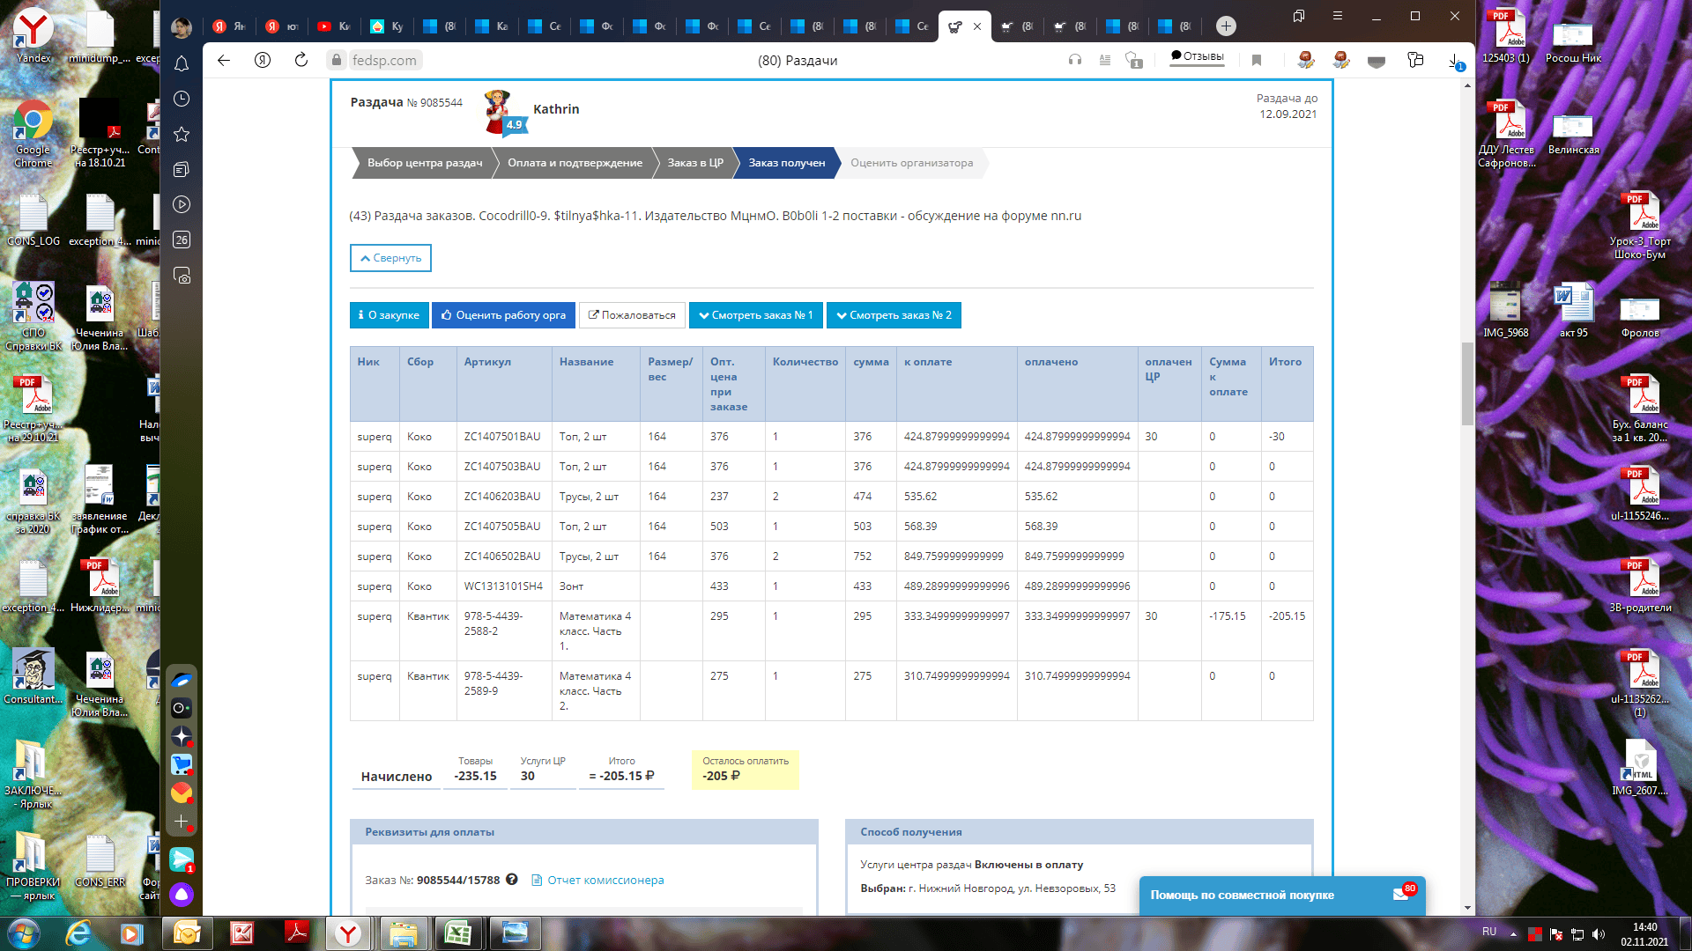Open the favorites star in sidebar
The width and height of the screenshot is (1692, 951).
(182, 134)
